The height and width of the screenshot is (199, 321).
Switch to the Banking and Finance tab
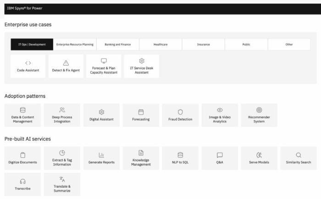pyautogui.click(x=118, y=44)
